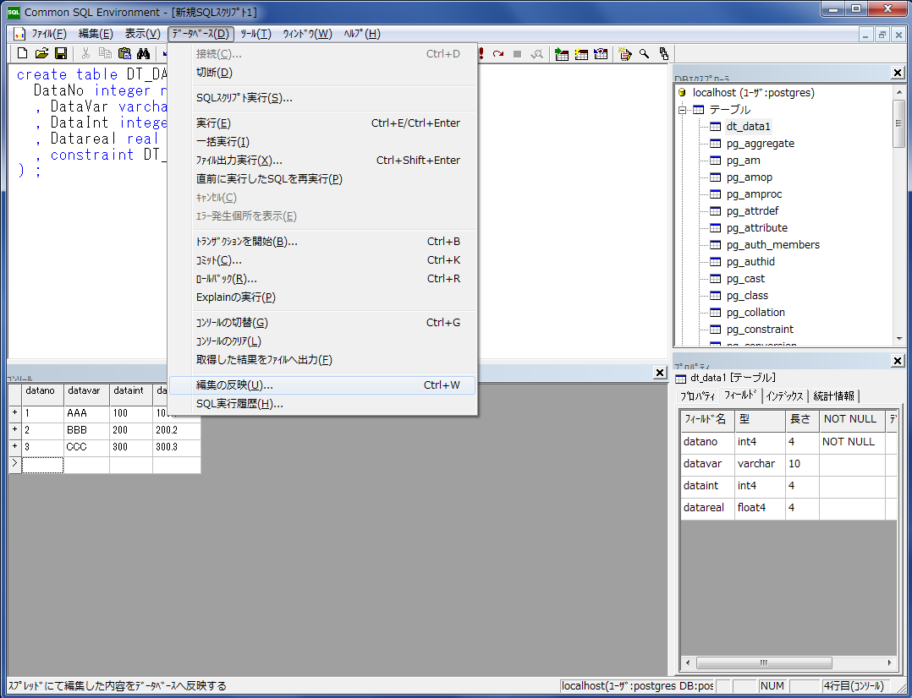Choose SQL実行履歴(H) menu item
This screenshot has width=912, height=698.
(x=323, y=404)
